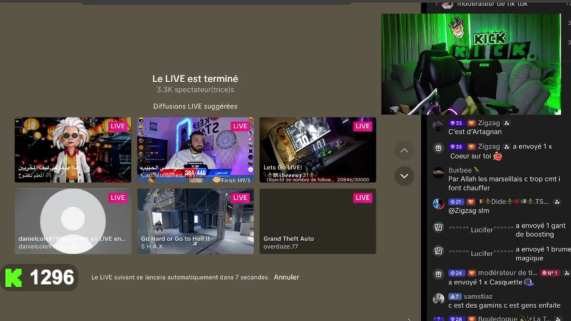This screenshot has height=321, width=571.
Task: Click Burbee's avatar in the chat
Action: point(439,172)
